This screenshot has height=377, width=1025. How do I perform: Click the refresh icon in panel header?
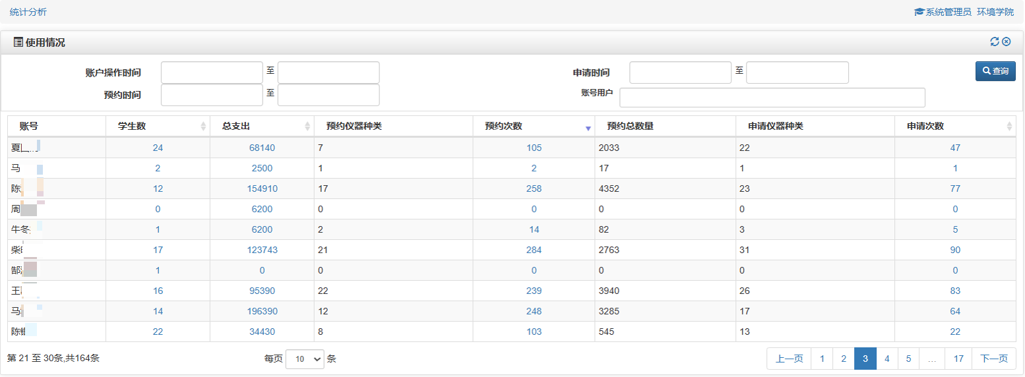[995, 42]
